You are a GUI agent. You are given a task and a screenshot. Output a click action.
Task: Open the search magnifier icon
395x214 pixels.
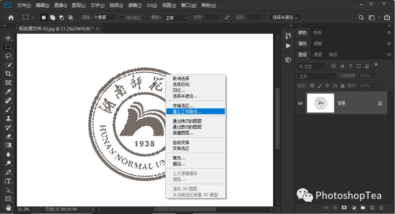[x=361, y=18]
